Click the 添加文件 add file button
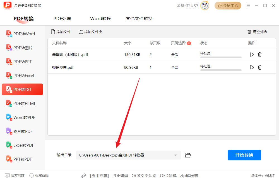279x181 pixels. pyautogui.click(x=61, y=32)
